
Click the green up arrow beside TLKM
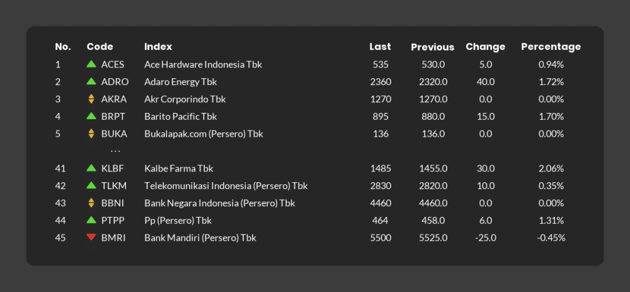[91, 185]
